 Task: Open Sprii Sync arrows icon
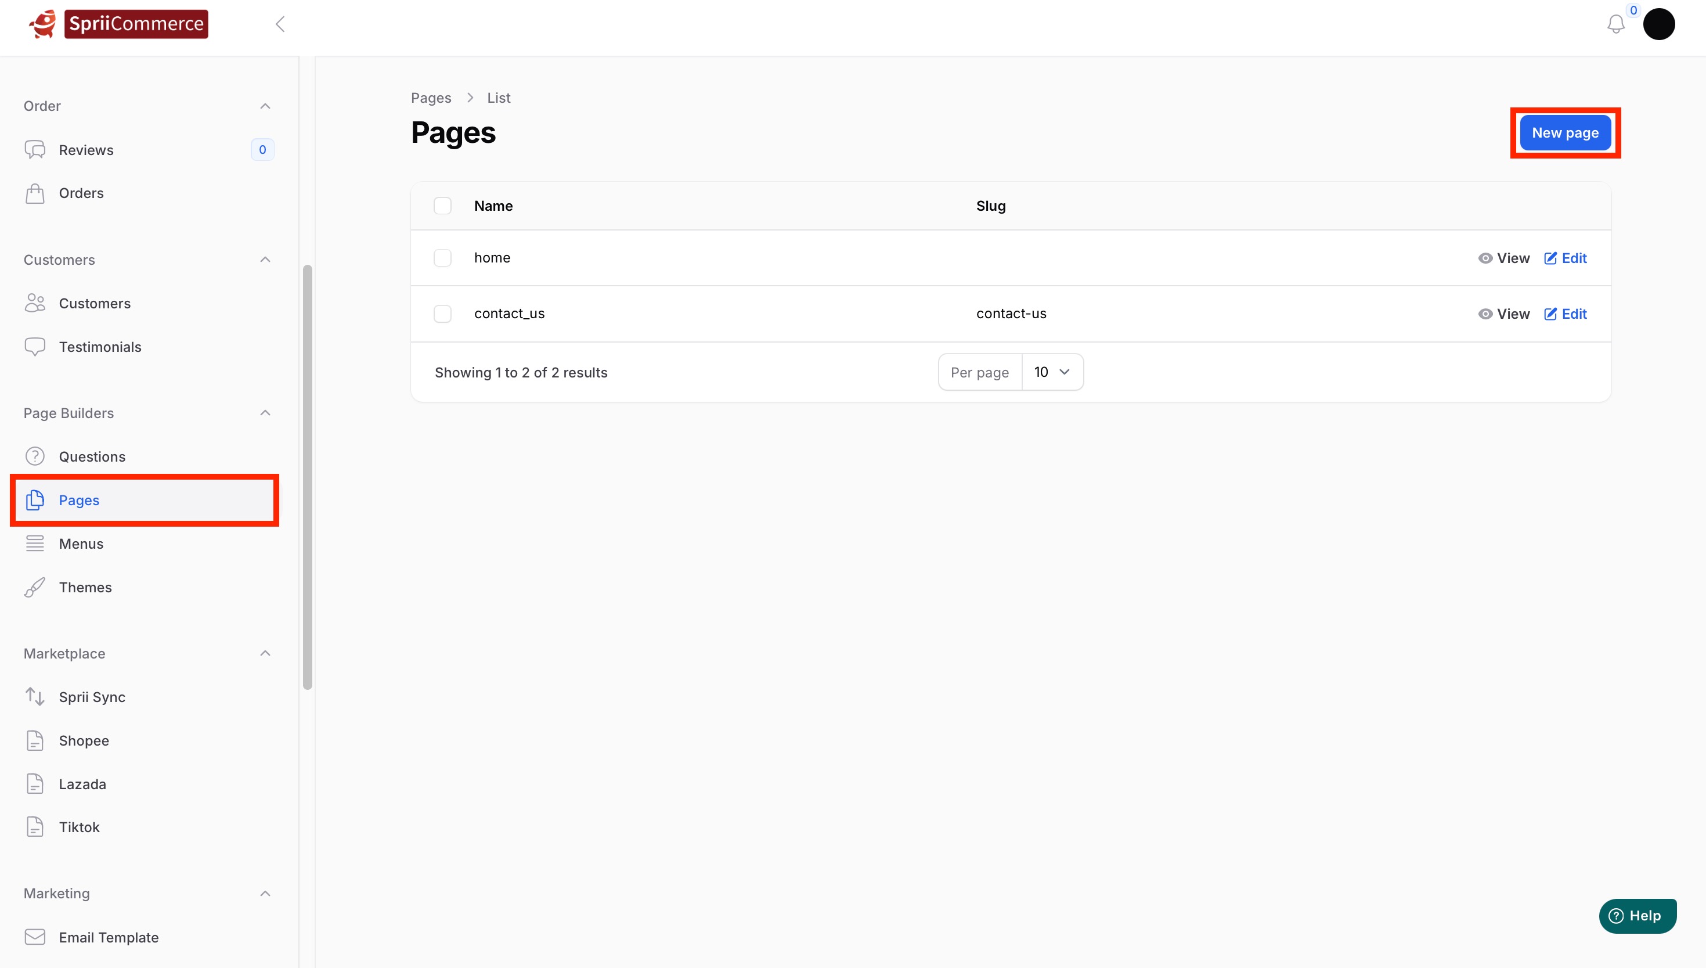[35, 697]
